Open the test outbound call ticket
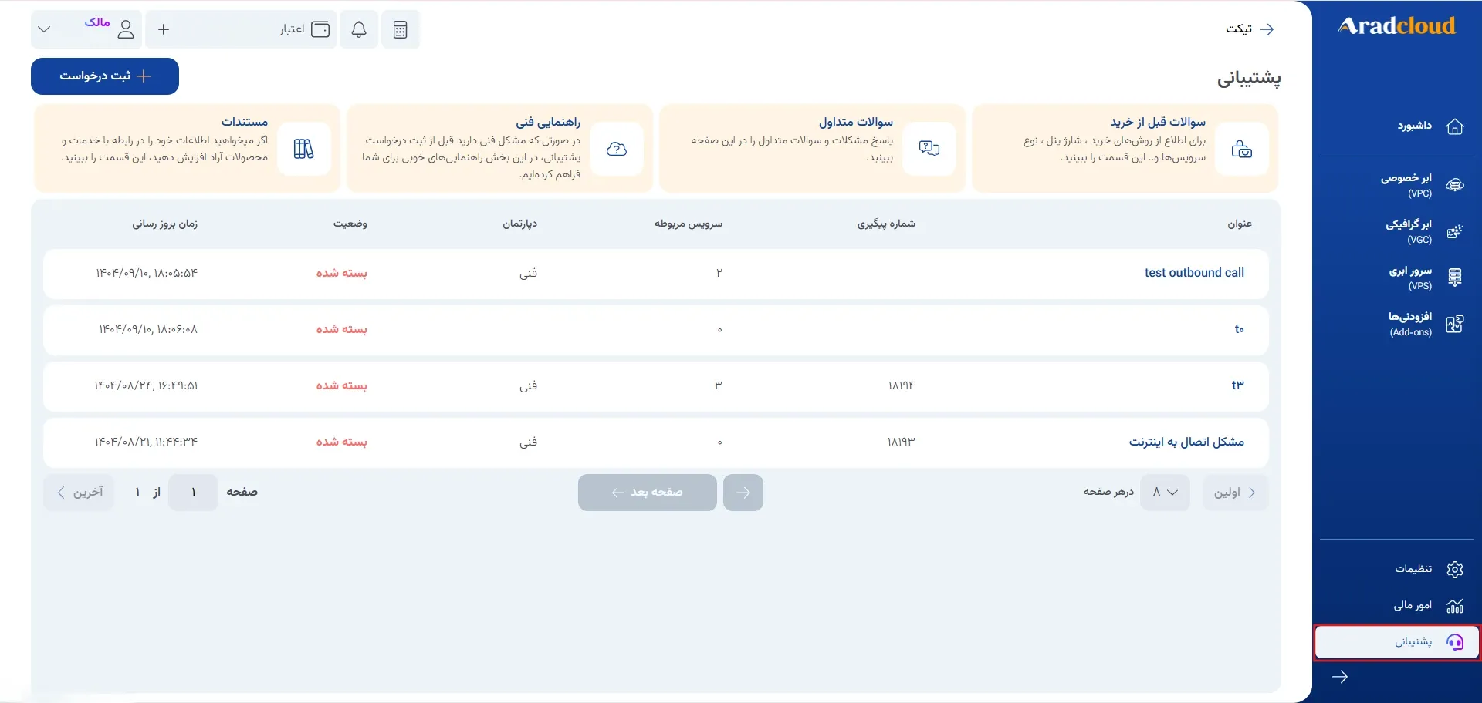This screenshot has width=1482, height=703. [1194, 273]
